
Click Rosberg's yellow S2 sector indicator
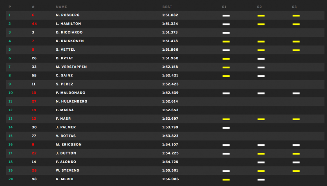tap(261, 16)
